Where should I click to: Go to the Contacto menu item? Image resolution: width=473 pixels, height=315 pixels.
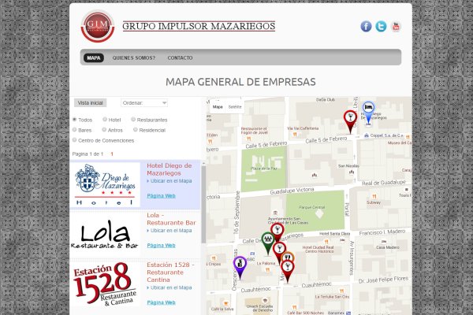click(x=180, y=57)
